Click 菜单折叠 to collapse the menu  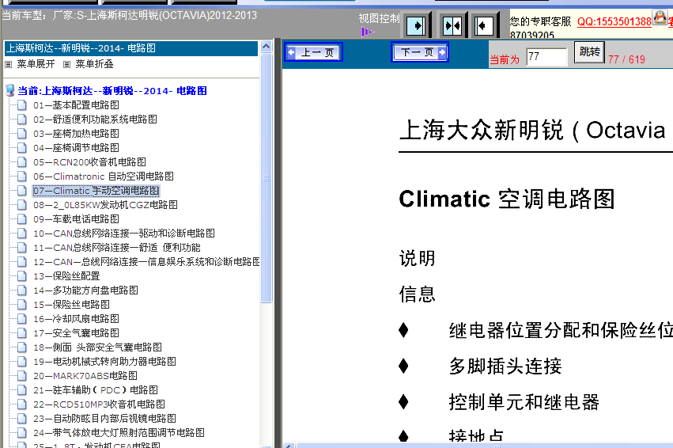(94, 64)
